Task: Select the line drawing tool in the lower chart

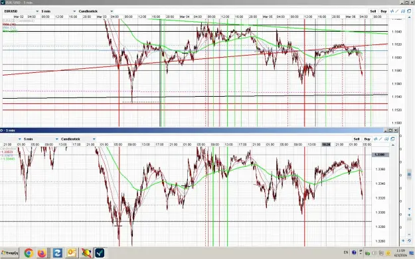Action: coord(381,139)
